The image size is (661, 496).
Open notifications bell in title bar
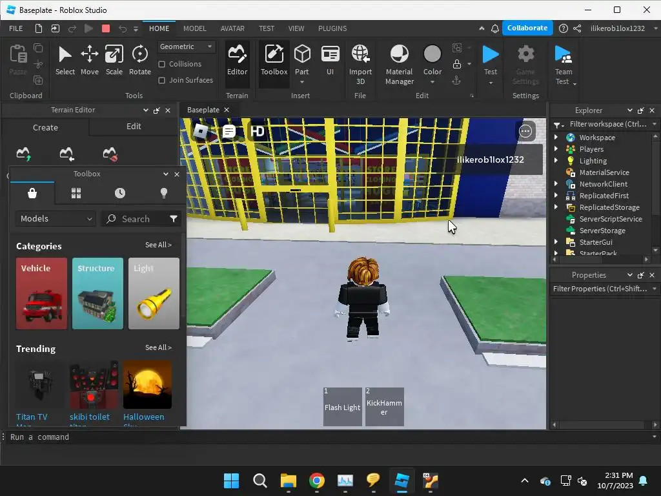[x=495, y=28]
